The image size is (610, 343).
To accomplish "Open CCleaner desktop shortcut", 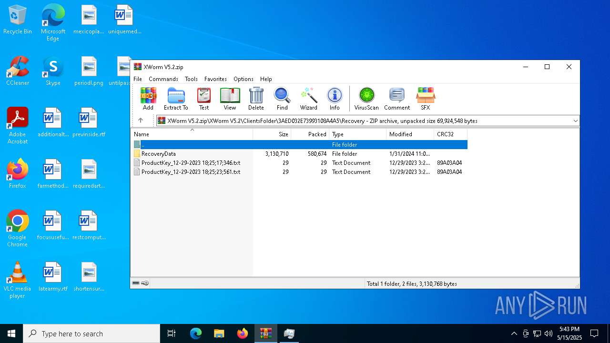I will 18,71.
